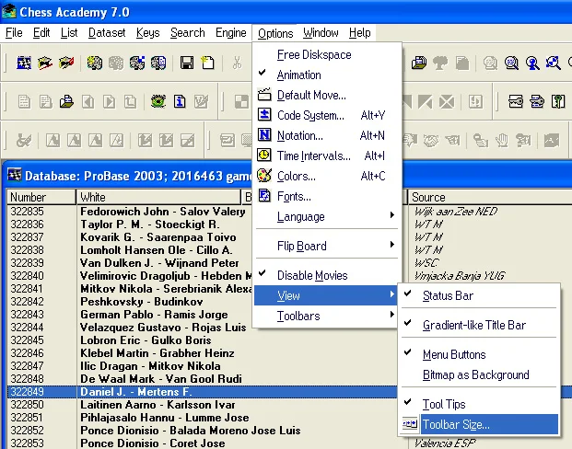572x449 pixels.
Task: Sort by the Source column header
Action: pyautogui.click(x=490, y=197)
